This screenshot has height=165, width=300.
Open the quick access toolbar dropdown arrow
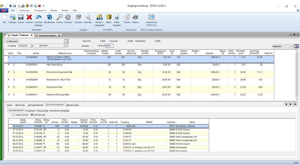tap(44, 6)
